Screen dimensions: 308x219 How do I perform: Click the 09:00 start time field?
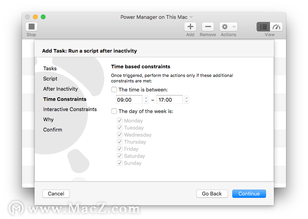click(129, 100)
